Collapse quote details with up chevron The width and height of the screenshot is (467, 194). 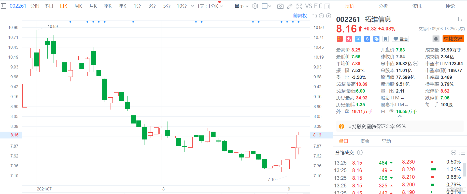(x=400, y=116)
